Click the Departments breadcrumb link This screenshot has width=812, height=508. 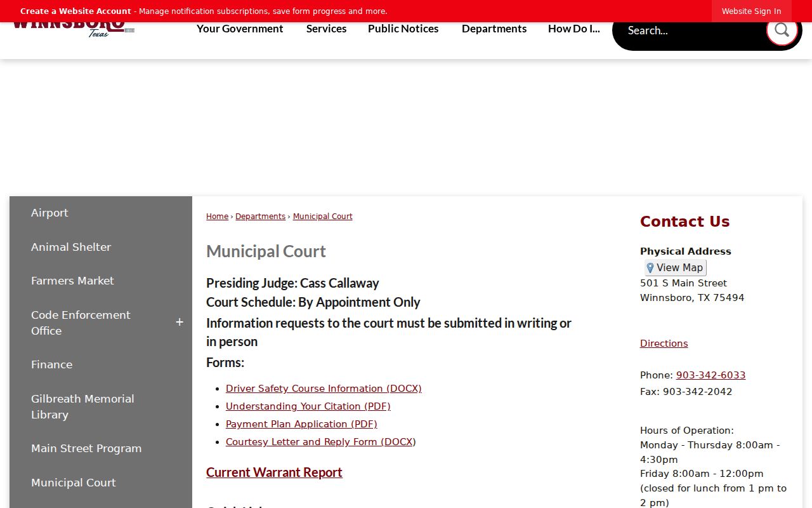(260, 217)
